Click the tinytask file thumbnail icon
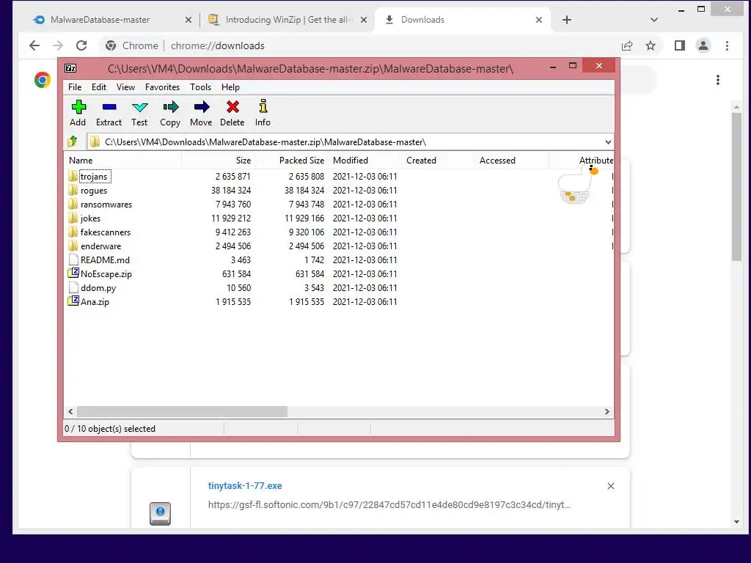Viewport: 751px width, 563px height. point(160,513)
